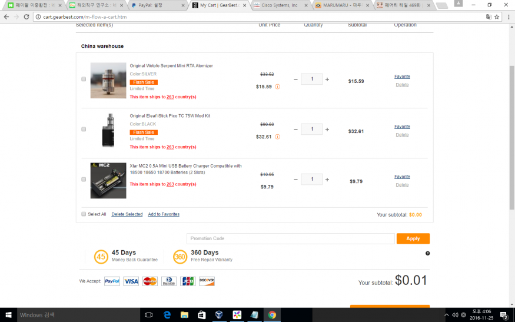
Task: Increase quantity of iStick Pico Mod Kit
Action: click(327, 130)
